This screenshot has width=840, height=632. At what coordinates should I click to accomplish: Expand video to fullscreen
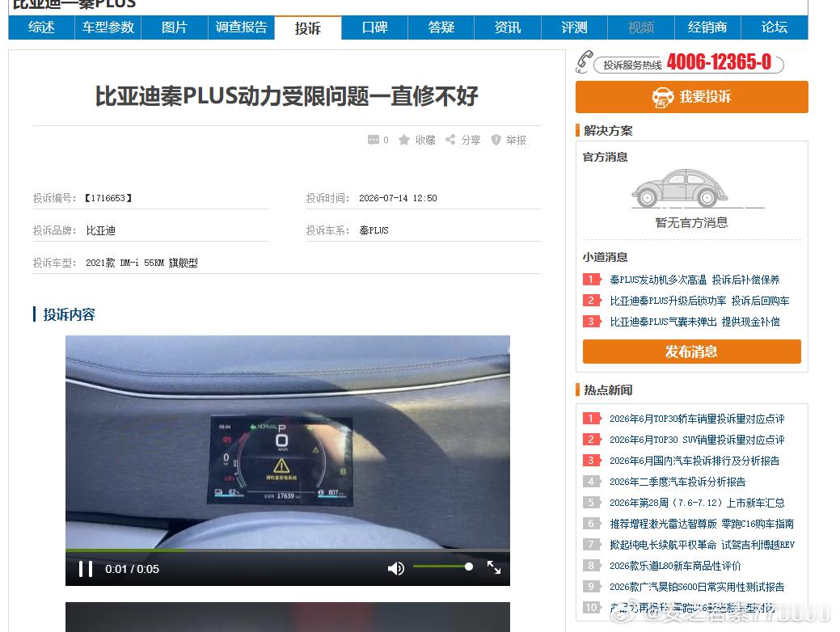click(x=493, y=567)
